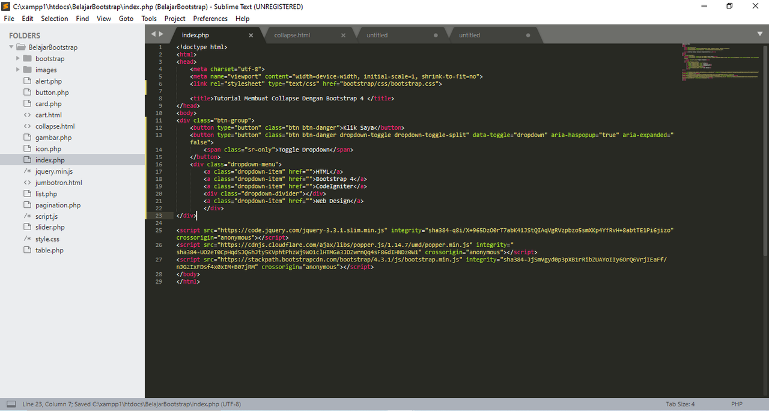The height and width of the screenshot is (411, 769).
Task: Click the line 23 closing div tag
Action: click(186, 215)
